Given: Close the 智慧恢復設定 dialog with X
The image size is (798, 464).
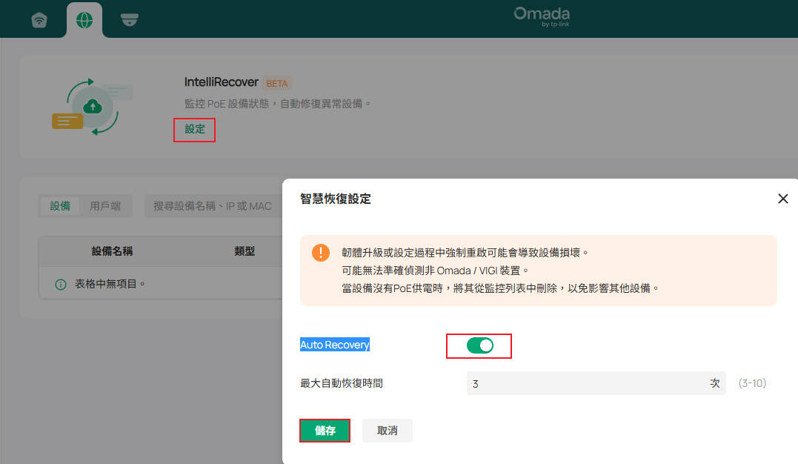Looking at the screenshot, I should pos(782,199).
